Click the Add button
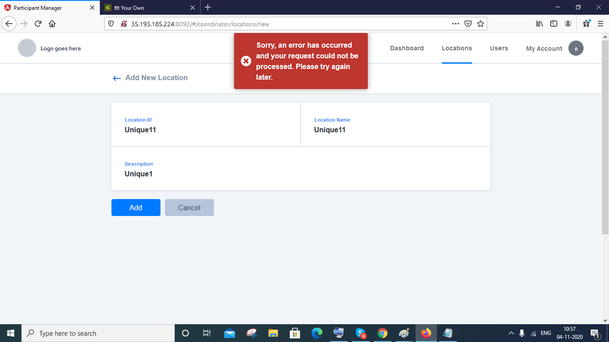Image resolution: width=609 pixels, height=342 pixels. pos(136,207)
